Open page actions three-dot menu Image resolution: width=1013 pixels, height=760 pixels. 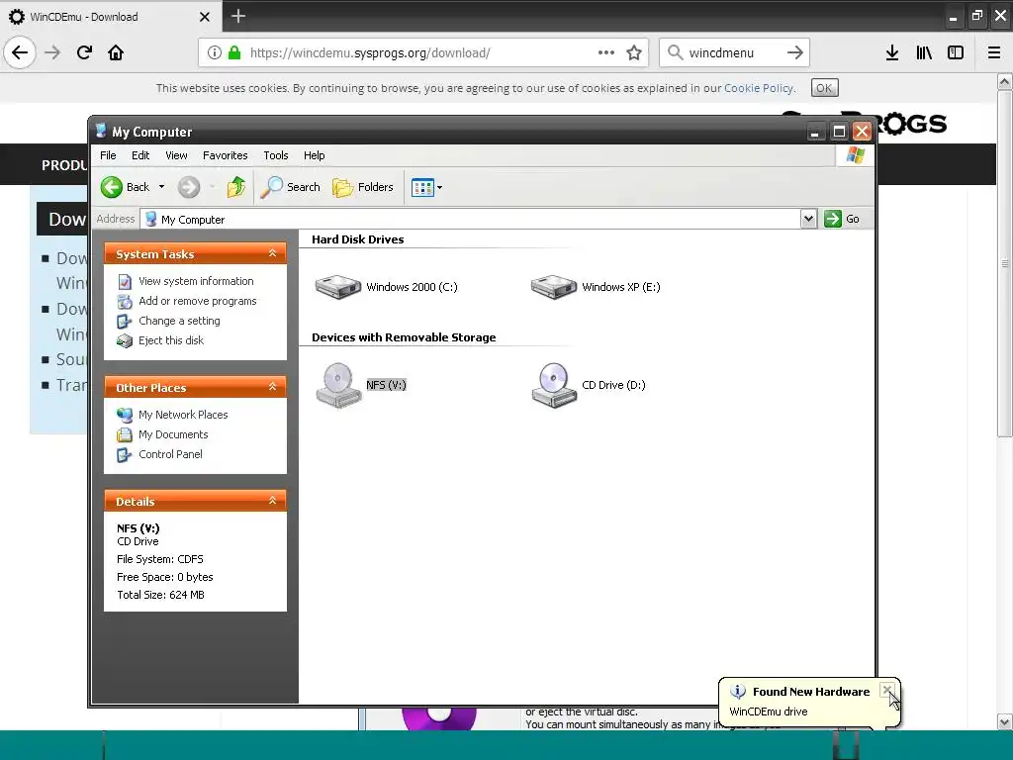coord(606,52)
